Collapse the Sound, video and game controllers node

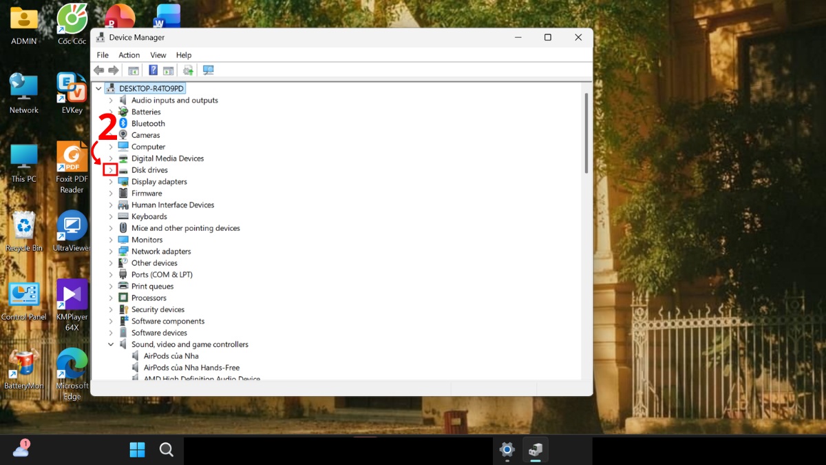(110, 344)
